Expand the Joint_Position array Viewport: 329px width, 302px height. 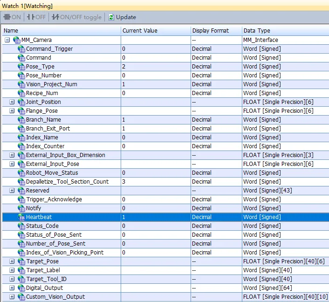pyautogui.click(x=12, y=102)
